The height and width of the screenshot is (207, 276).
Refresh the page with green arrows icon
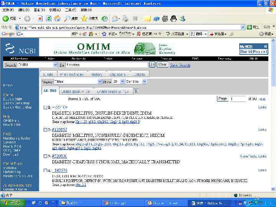coord(49,18)
